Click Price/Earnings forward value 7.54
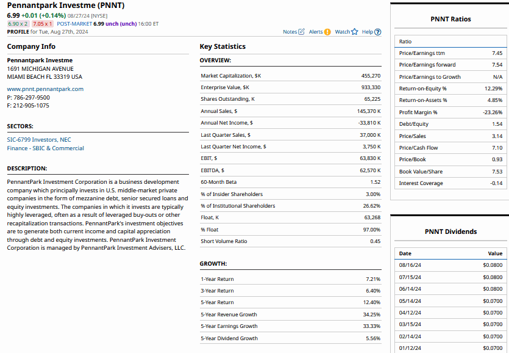Screen dimensions: 509x353 pos(497,65)
